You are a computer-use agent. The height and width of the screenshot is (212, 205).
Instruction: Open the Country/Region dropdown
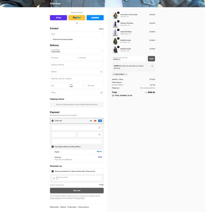tap(77, 51)
